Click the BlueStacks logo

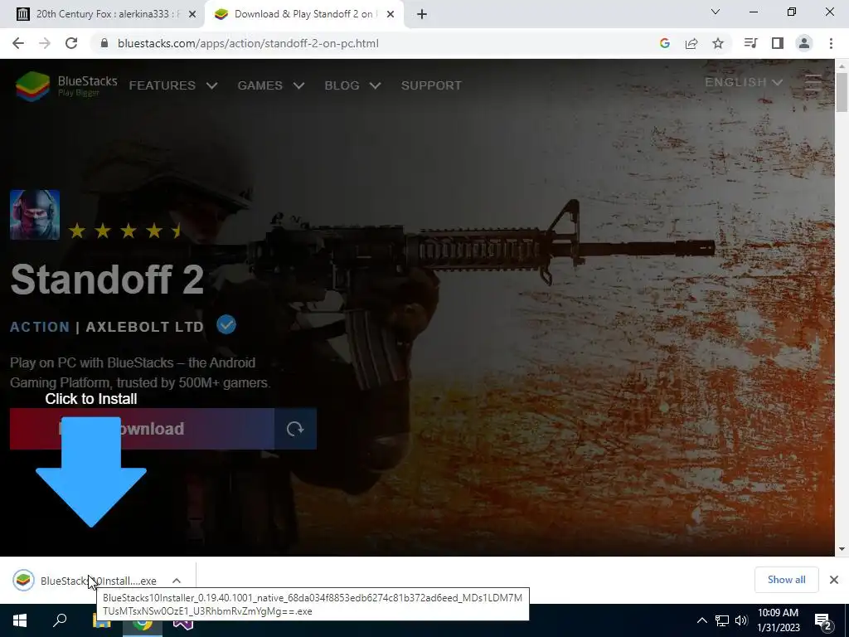point(66,85)
